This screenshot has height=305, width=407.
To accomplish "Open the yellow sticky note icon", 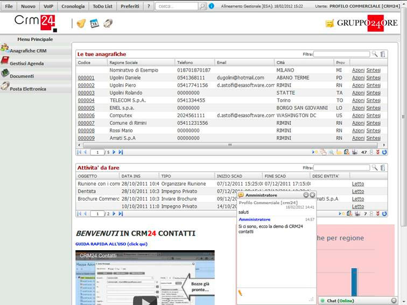I will pos(329,24).
